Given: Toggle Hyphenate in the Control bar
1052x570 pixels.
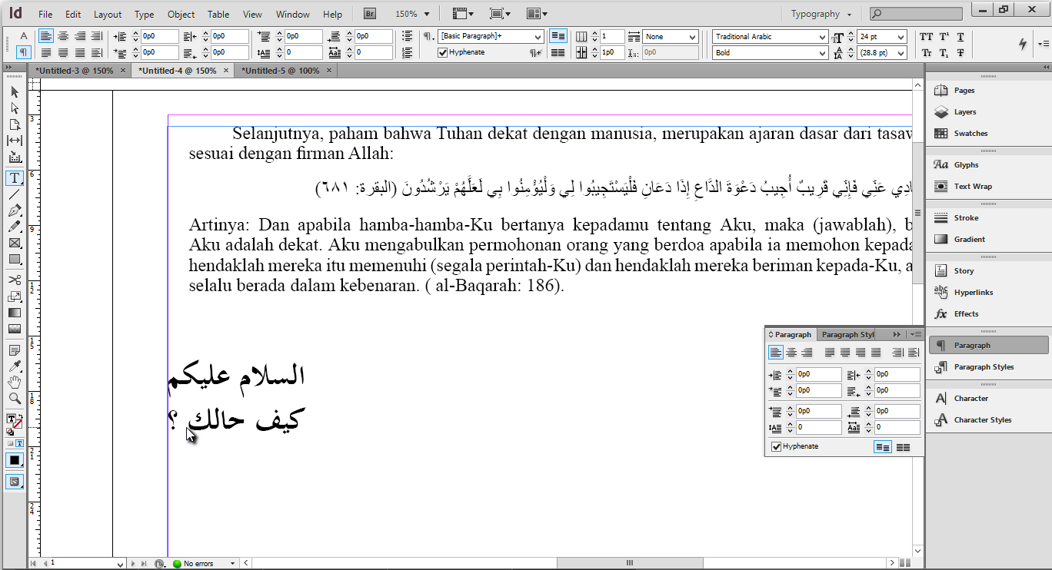Looking at the screenshot, I should pyautogui.click(x=444, y=52).
